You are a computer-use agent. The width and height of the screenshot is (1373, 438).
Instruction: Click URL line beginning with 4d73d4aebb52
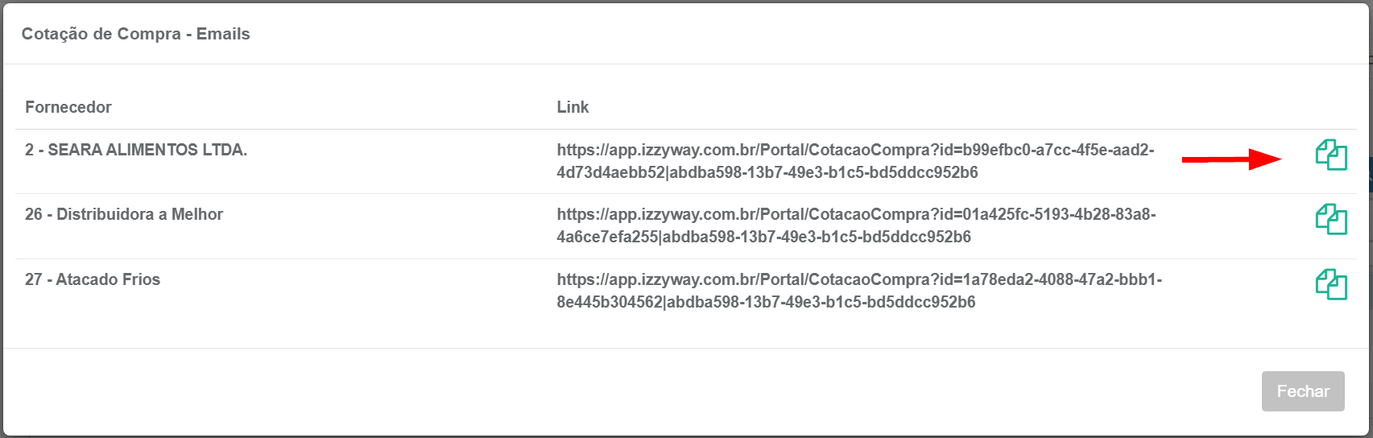[767, 172]
